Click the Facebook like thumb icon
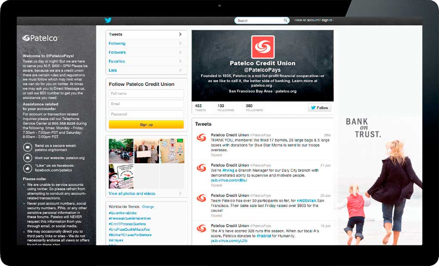 click(28, 168)
